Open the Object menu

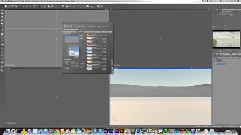[27, 1]
